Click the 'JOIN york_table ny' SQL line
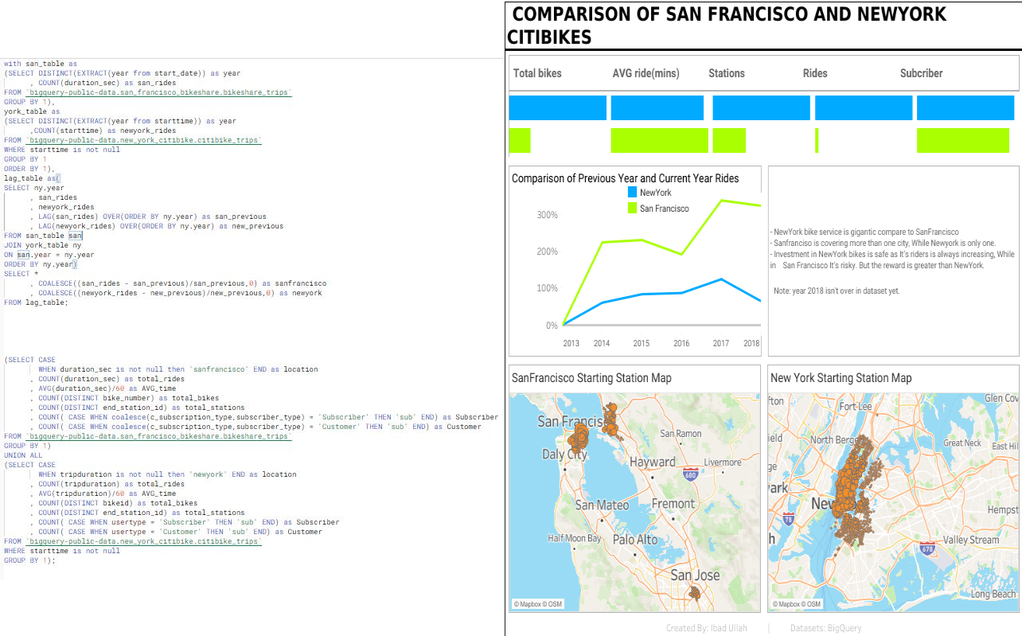The image size is (1022, 636). click(42, 245)
